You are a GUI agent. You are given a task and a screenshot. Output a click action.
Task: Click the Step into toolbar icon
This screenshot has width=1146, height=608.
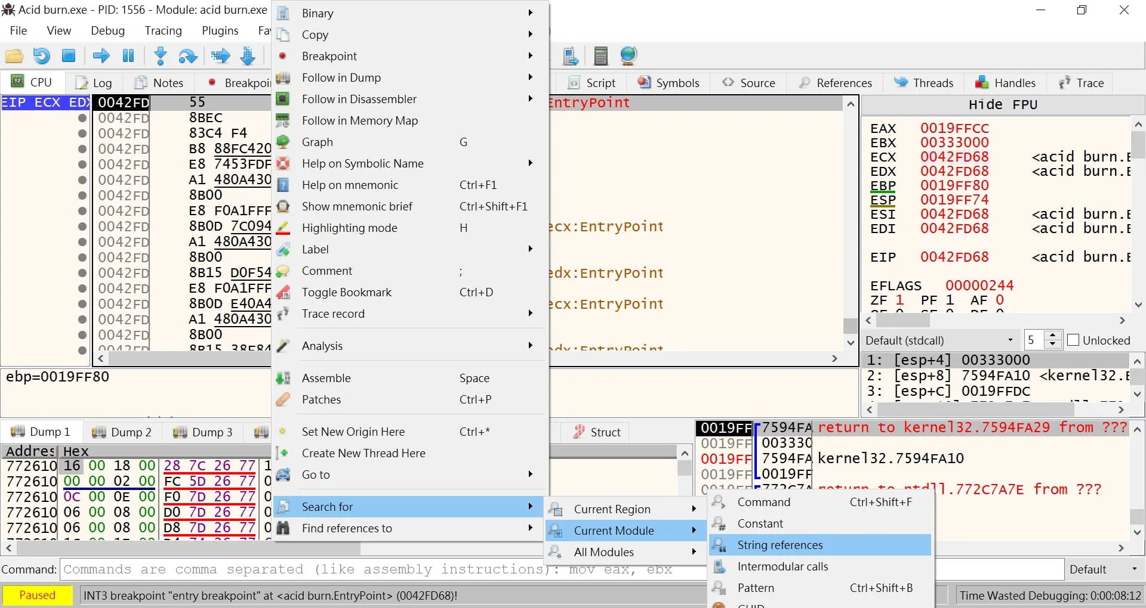(x=160, y=56)
